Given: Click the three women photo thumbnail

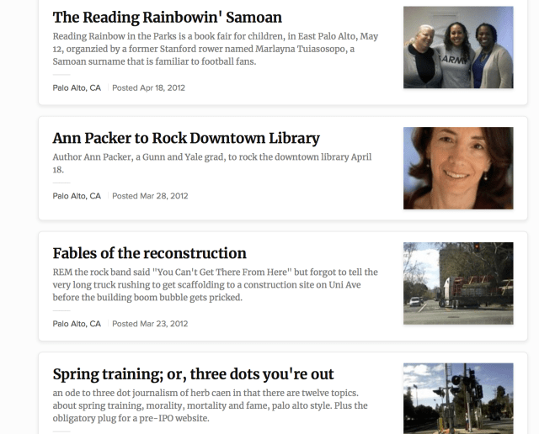Looking at the screenshot, I should click(458, 48).
